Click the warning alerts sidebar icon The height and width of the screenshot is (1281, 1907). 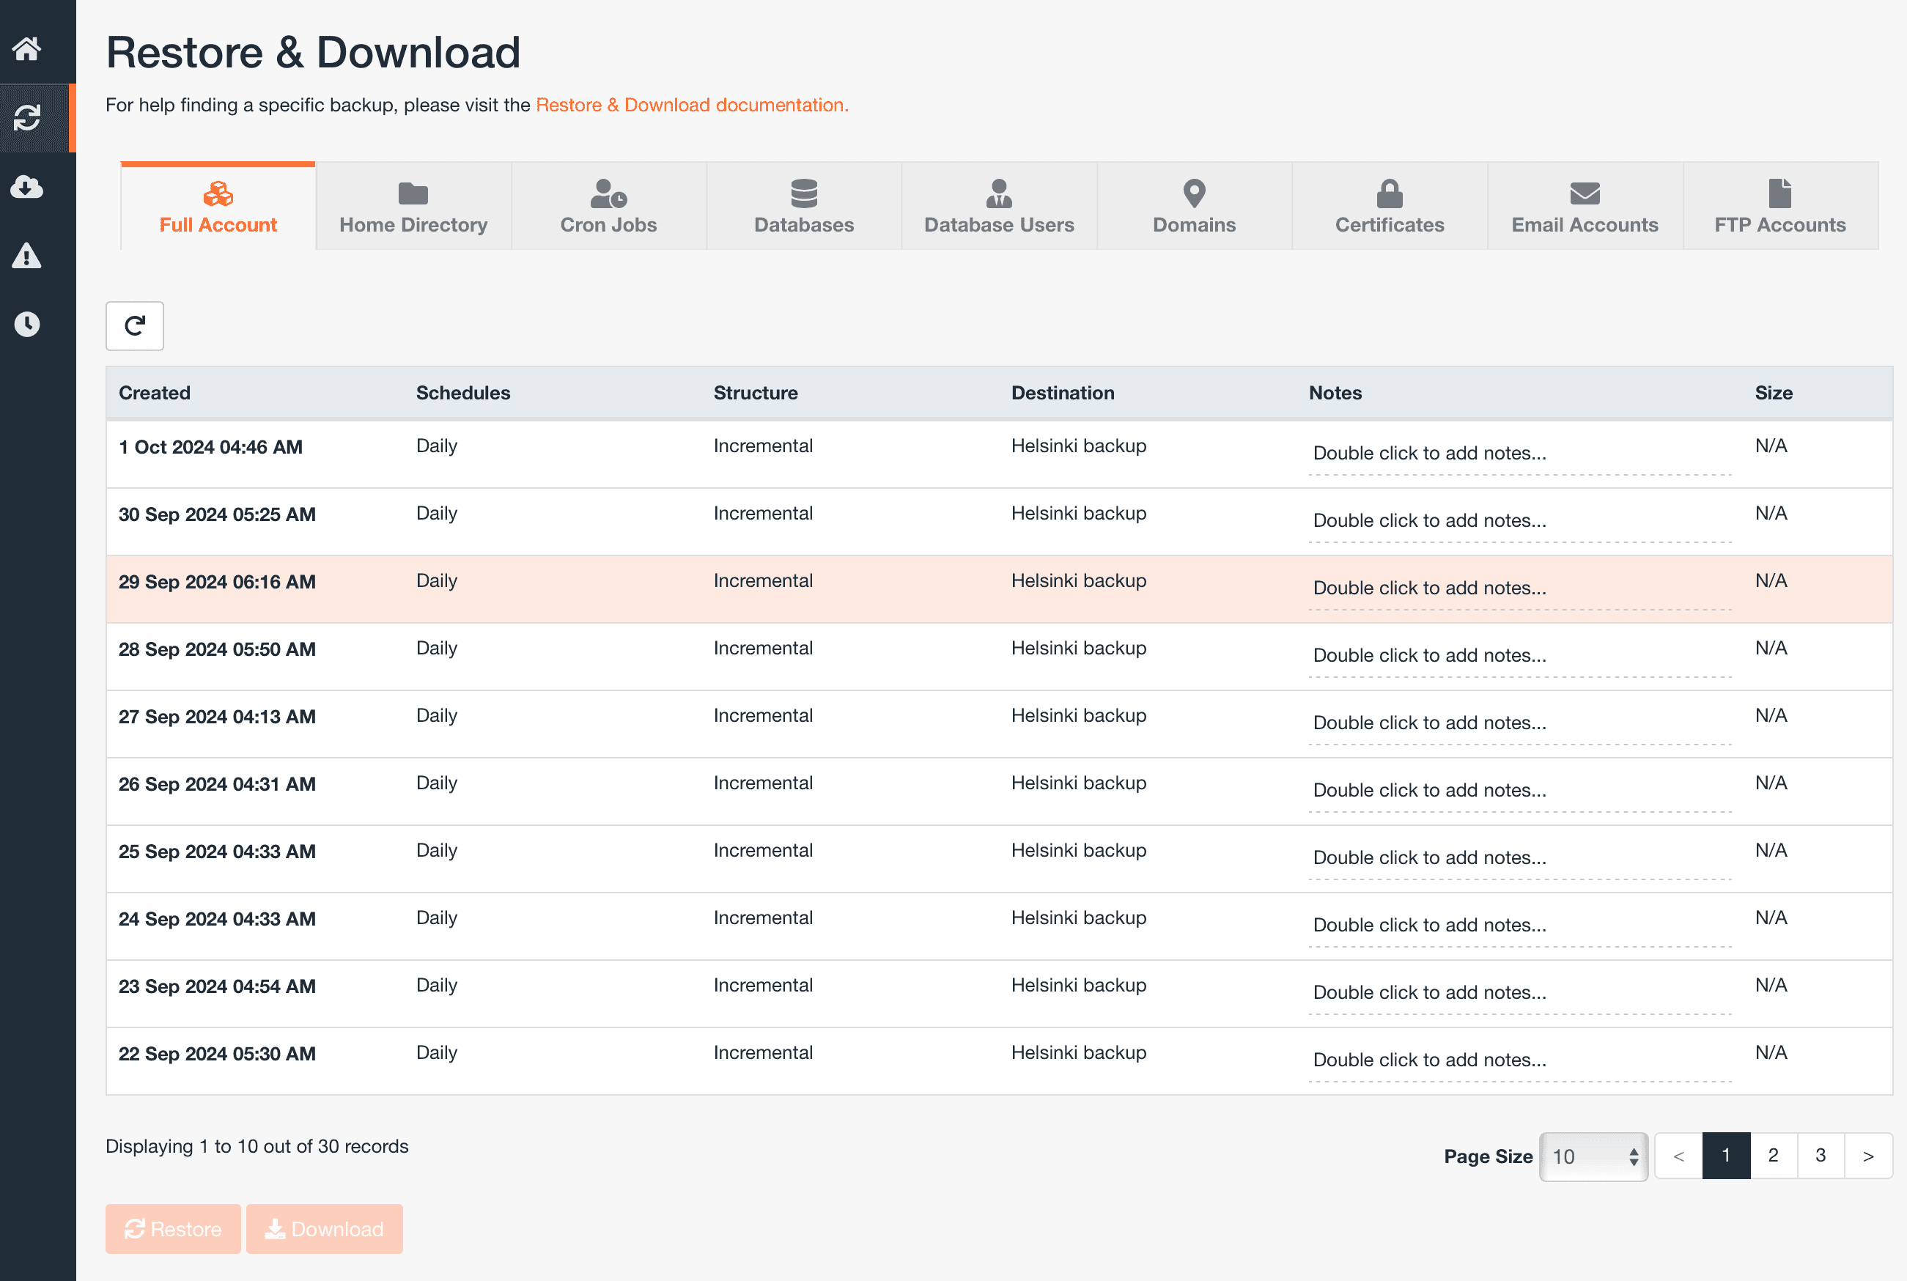pyautogui.click(x=27, y=256)
